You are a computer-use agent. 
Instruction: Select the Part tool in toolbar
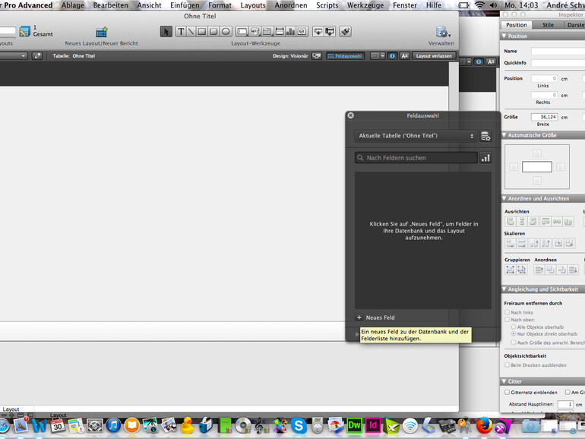(330, 32)
